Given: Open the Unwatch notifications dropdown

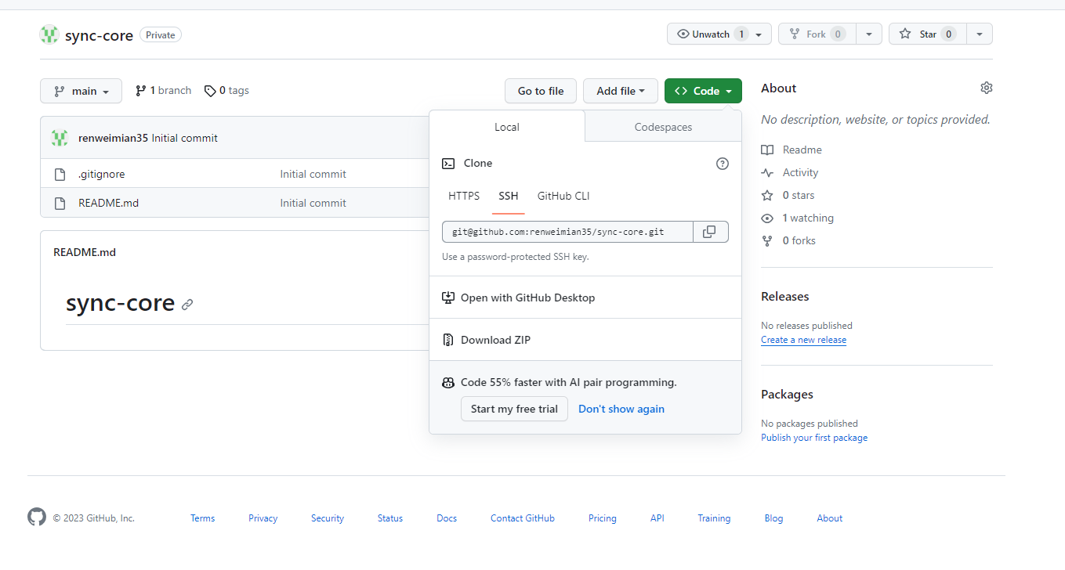Looking at the screenshot, I should tap(719, 34).
